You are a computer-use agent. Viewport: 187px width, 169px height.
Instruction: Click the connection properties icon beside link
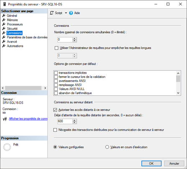(x=5, y=119)
